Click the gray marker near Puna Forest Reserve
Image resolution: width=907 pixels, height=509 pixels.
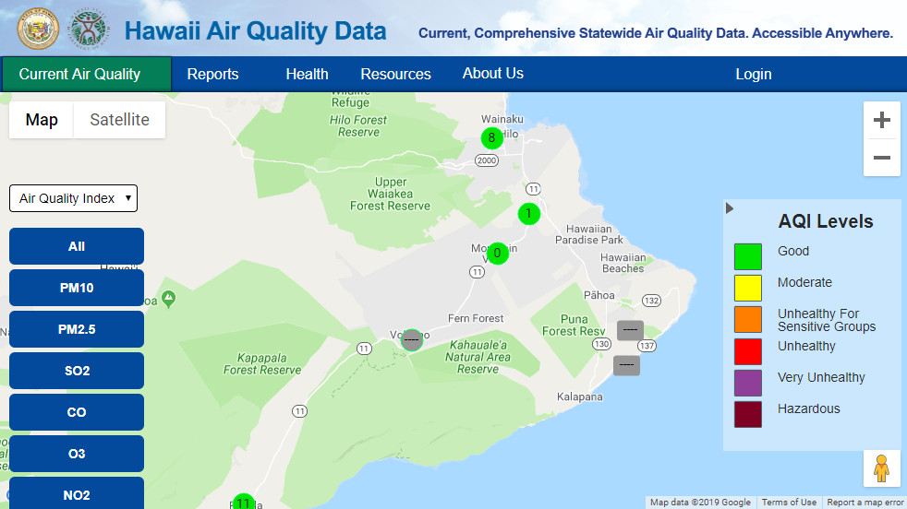pyautogui.click(x=630, y=329)
